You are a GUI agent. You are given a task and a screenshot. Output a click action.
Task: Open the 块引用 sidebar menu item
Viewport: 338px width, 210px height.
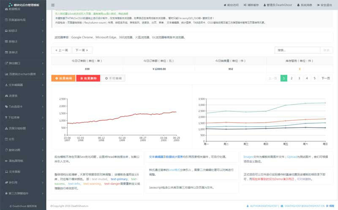click(23, 183)
